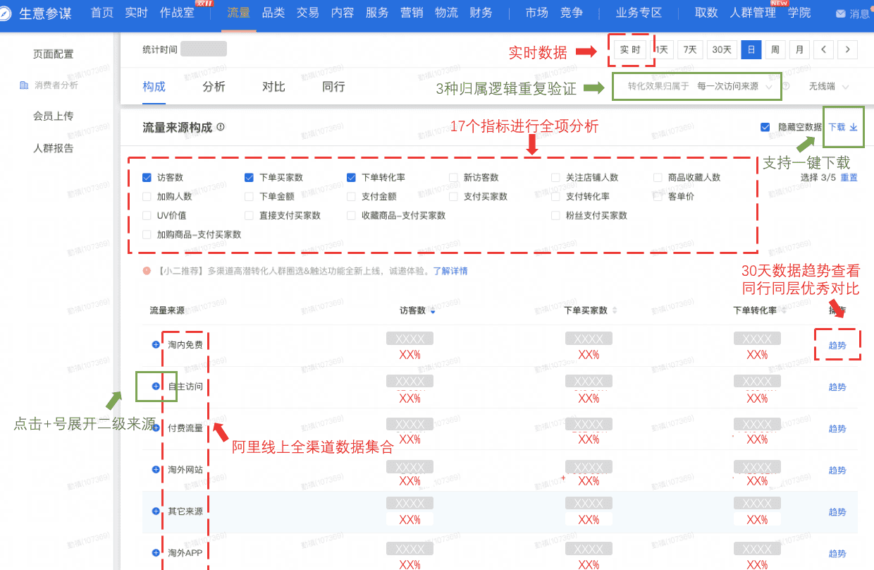Open 趋势 link for 其它来源 row

[x=837, y=512]
